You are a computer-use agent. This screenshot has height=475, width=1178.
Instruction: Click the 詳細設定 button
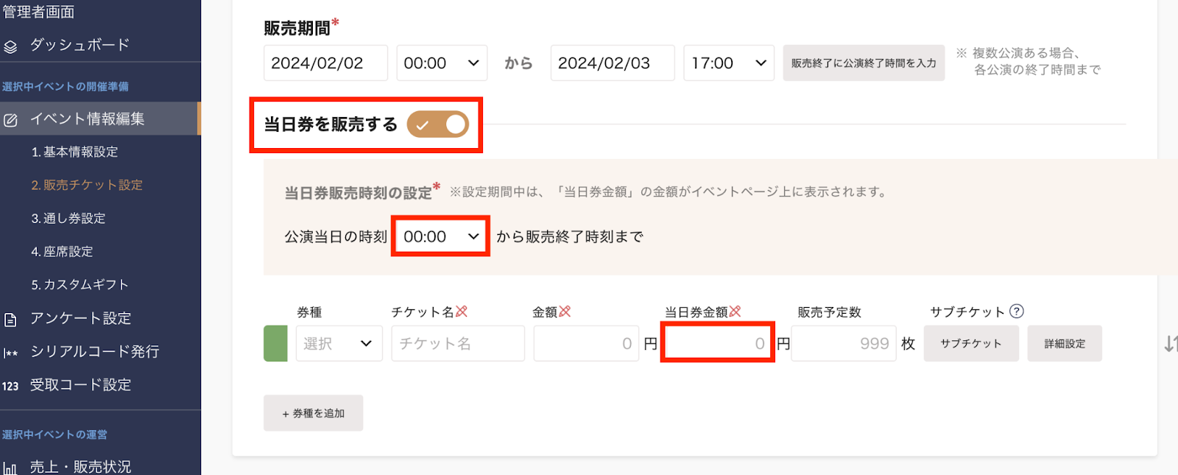pos(1065,344)
